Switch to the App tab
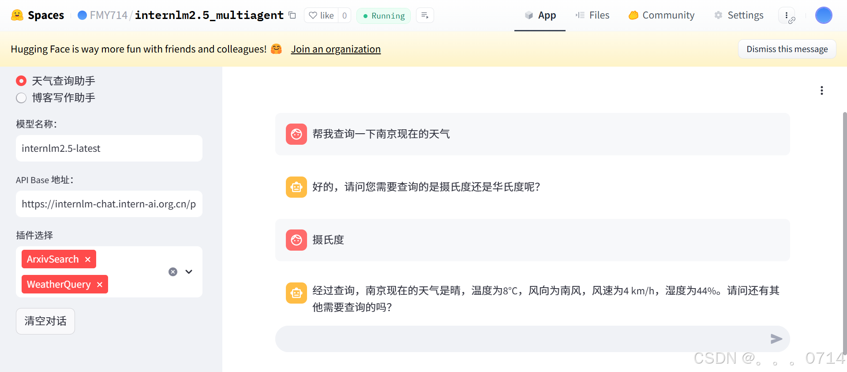Image resolution: width=847 pixels, height=372 pixels. click(x=540, y=15)
